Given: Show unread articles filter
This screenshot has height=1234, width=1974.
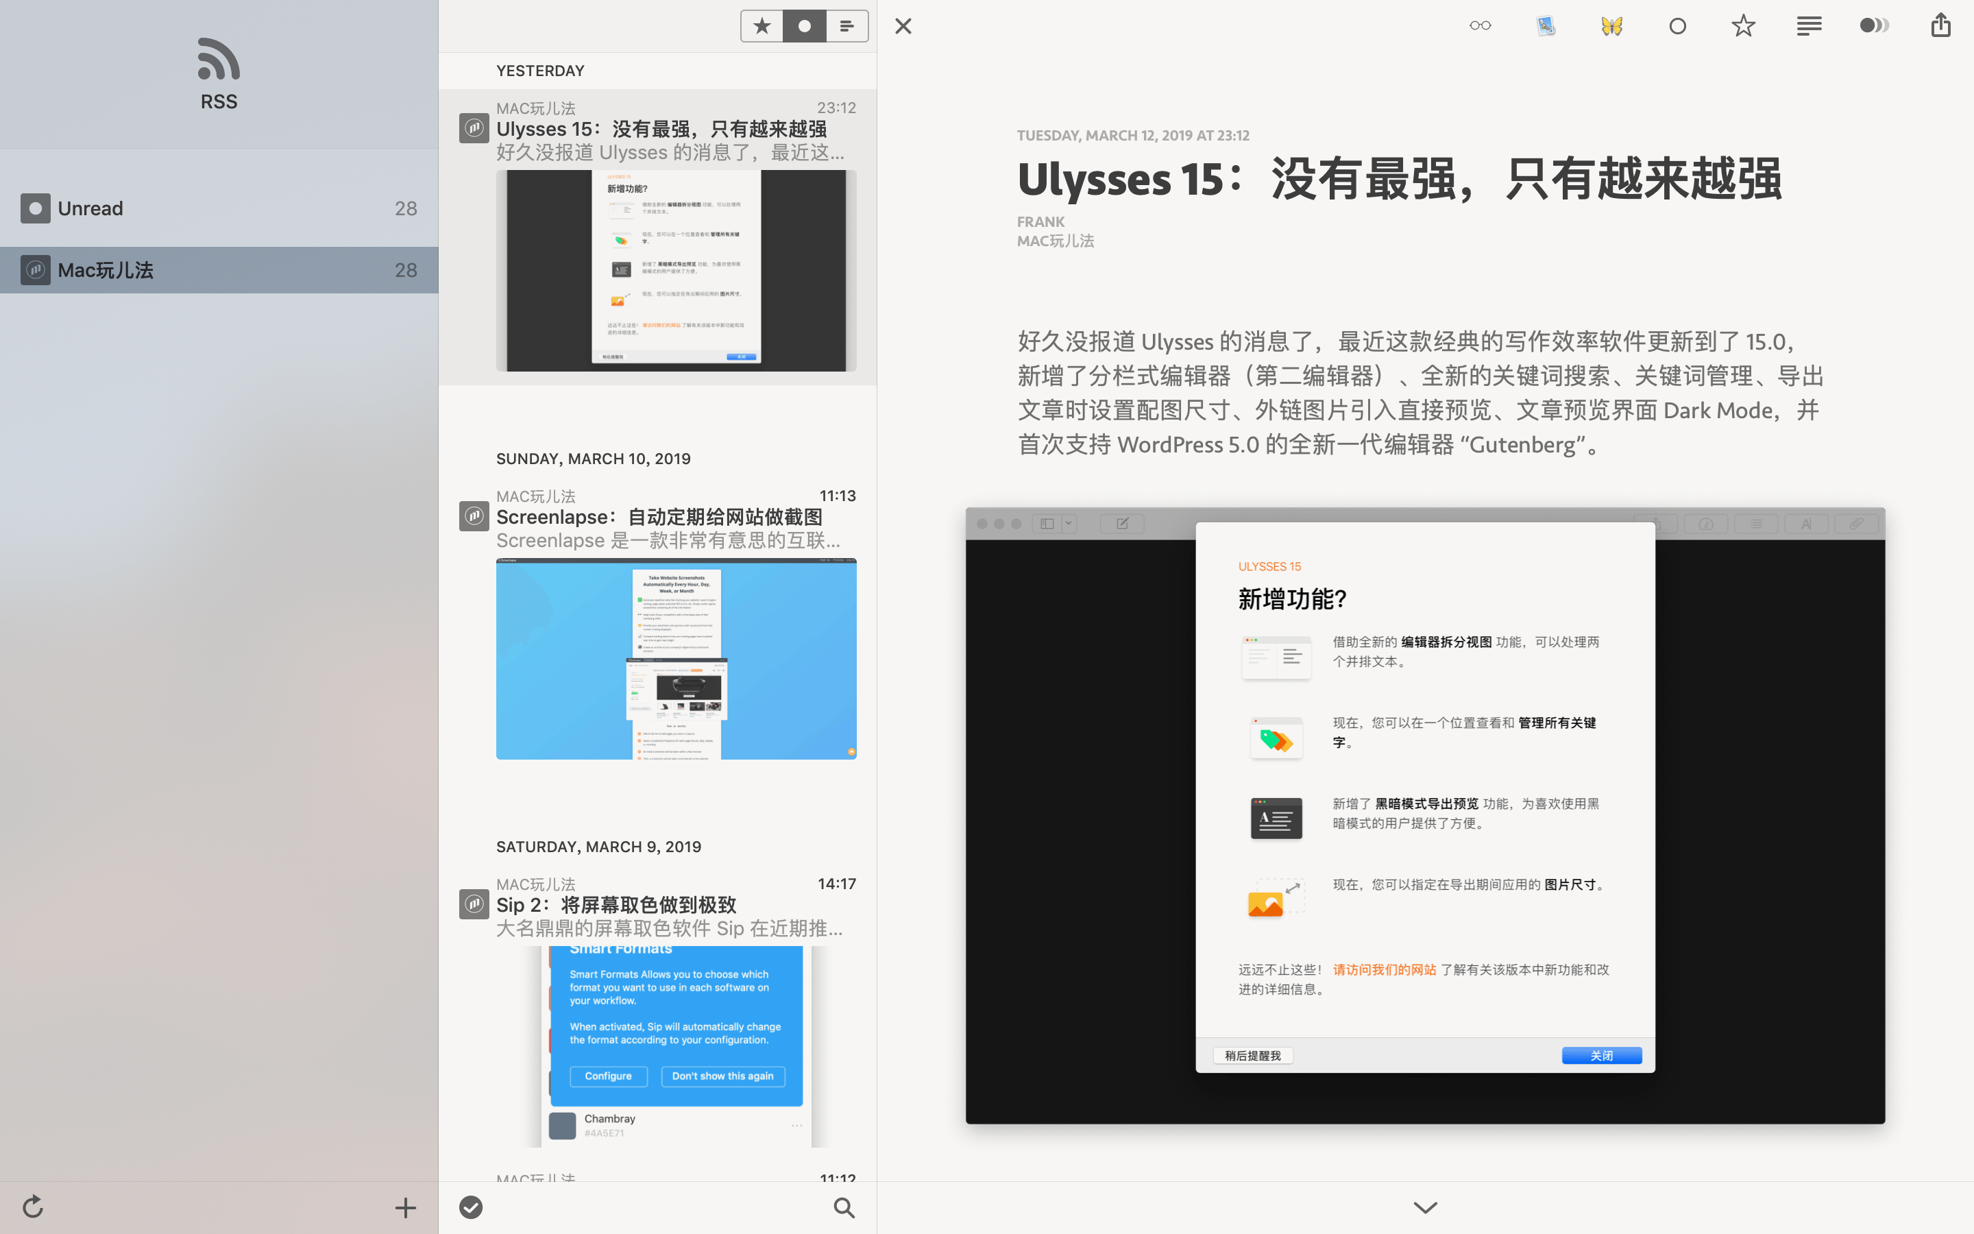Looking at the screenshot, I should [804, 26].
